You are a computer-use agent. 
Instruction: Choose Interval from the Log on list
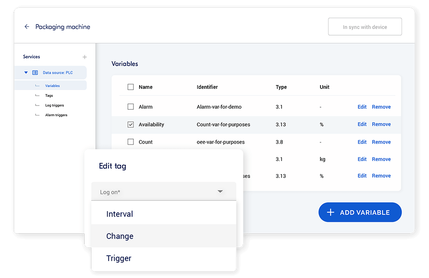120,214
